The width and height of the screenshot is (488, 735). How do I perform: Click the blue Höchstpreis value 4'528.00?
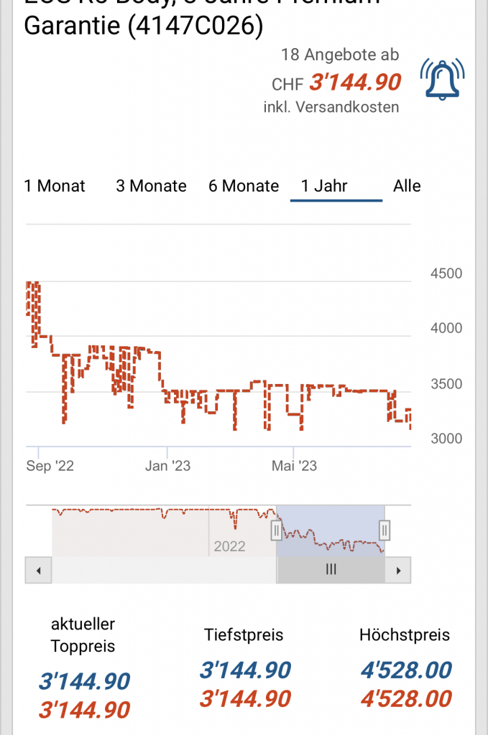coord(406,670)
